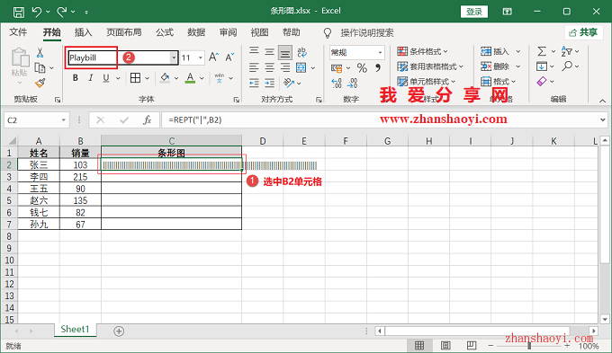This screenshot has height=353, width=612.
Task: Open the Fill down options
Action: click(x=542, y=66)
